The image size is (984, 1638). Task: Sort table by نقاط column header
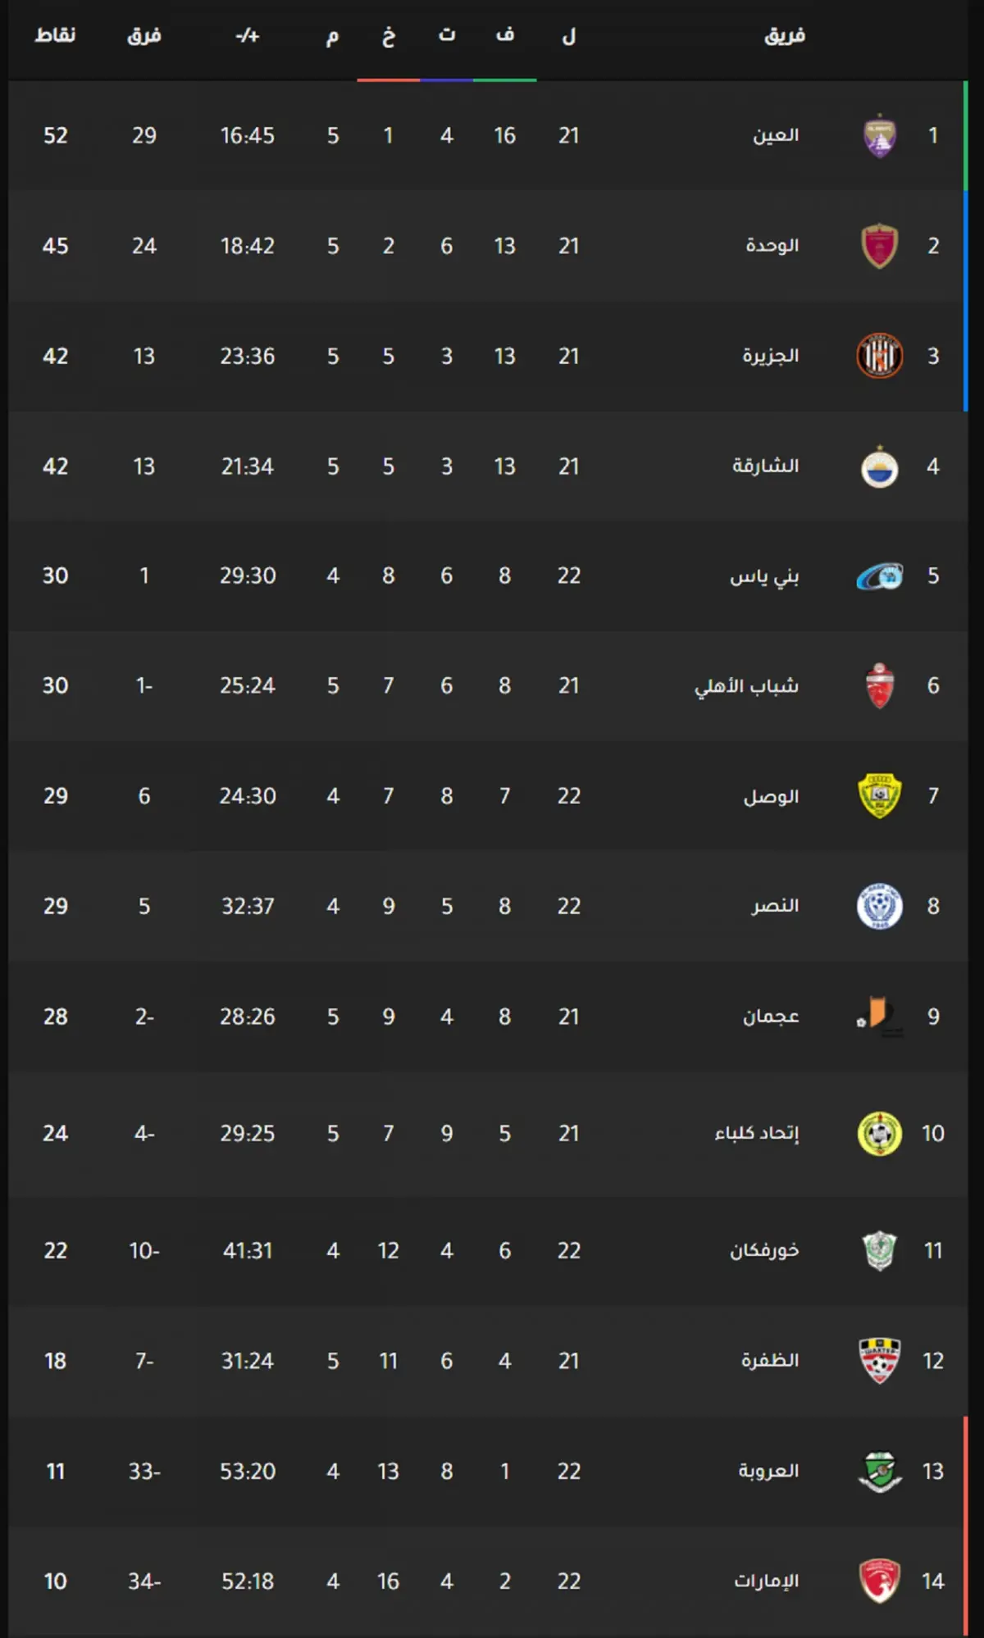pyautogui.click(x=55, y=35)
